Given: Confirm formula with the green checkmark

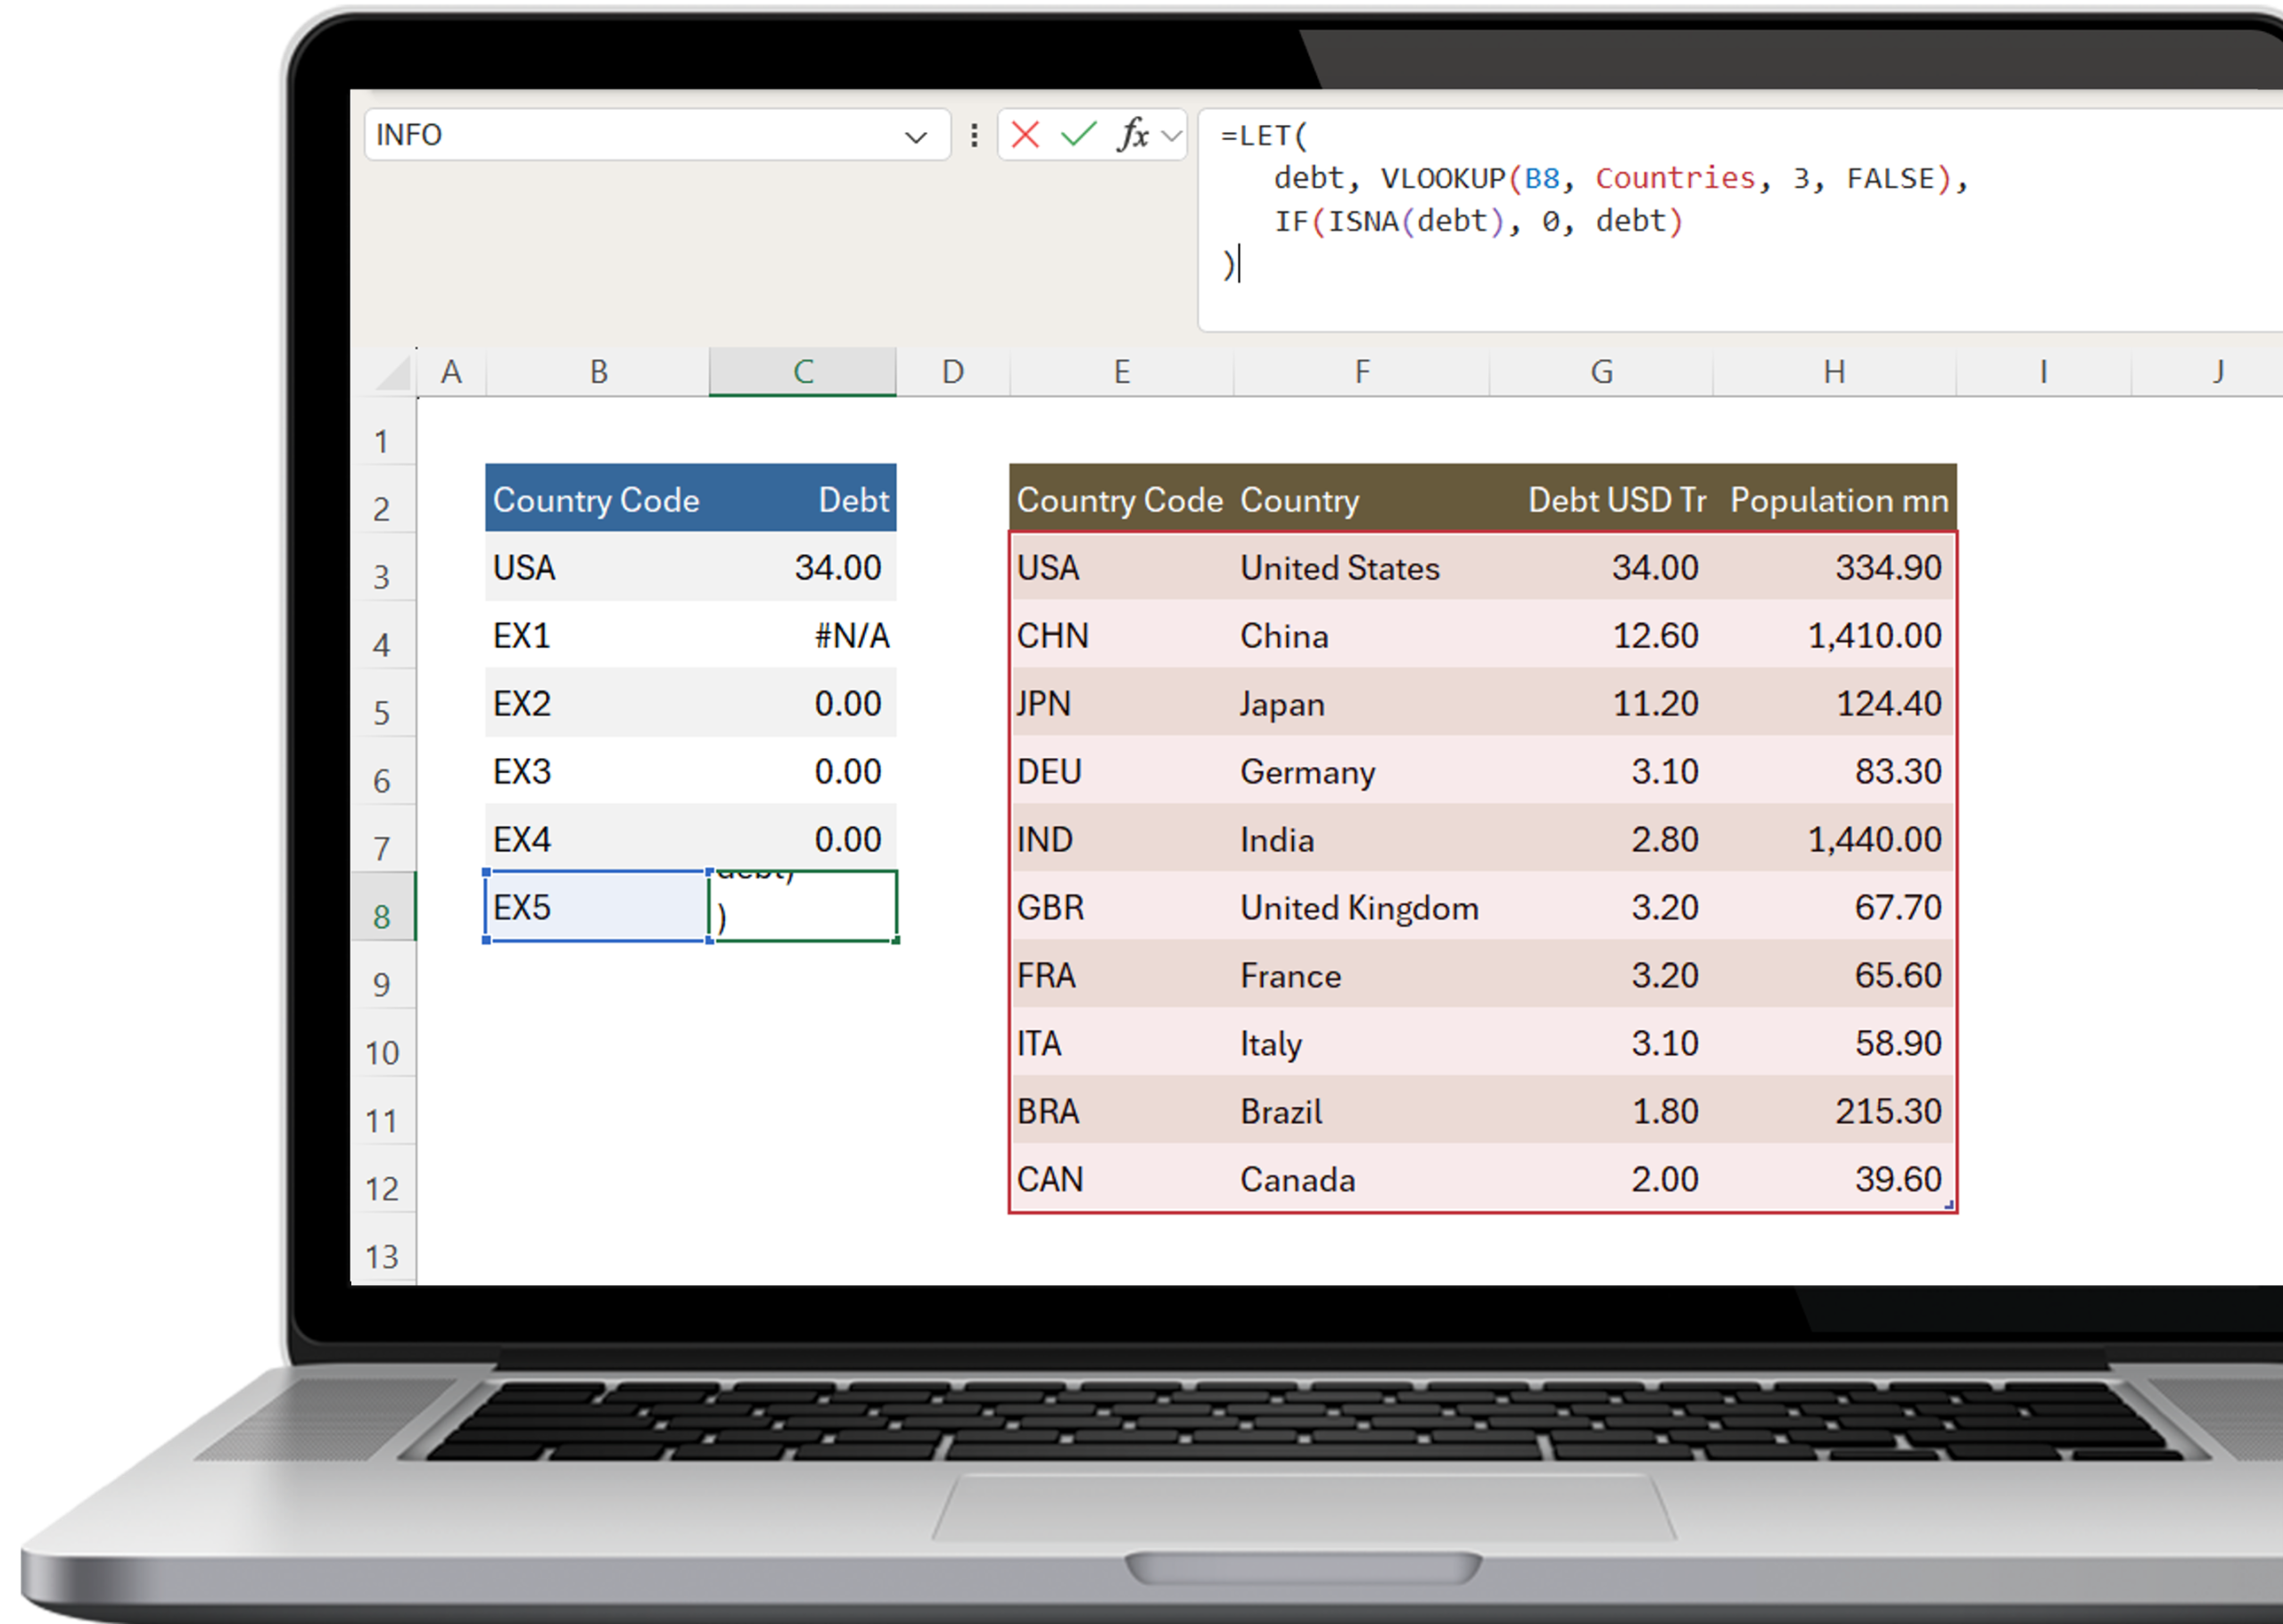Looking at the screenshot, I should 1078,134.
